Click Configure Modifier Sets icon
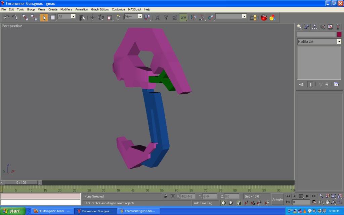Screen dimensions: 344x215 [x=336, y=84]
